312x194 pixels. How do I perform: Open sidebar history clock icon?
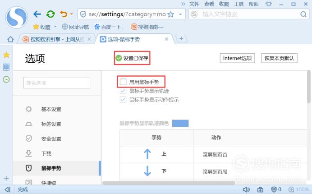click(6, 79)
